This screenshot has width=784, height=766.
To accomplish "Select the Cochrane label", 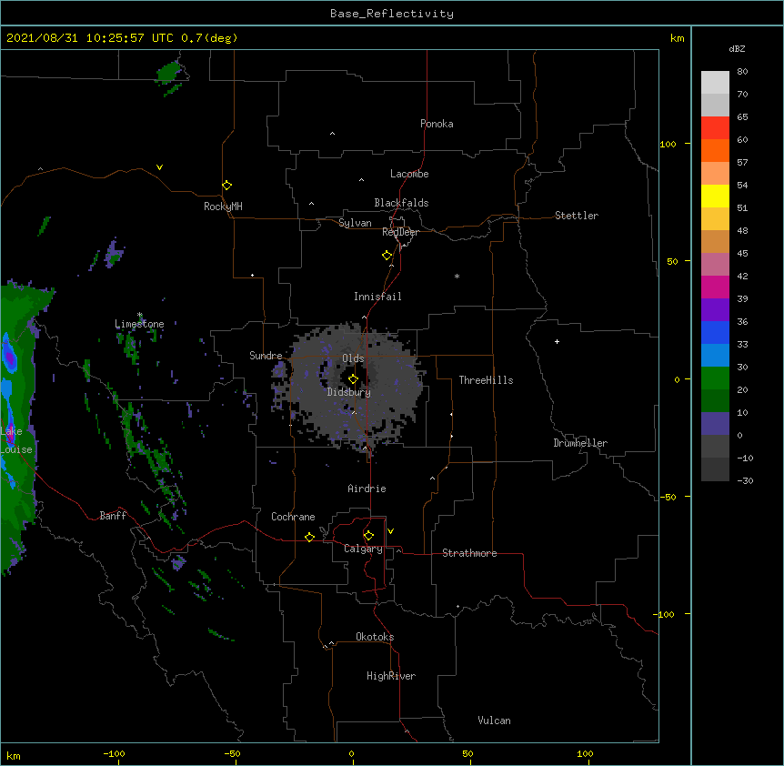I will click(293, 517).
